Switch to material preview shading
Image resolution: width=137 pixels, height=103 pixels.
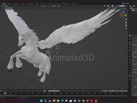(123, 6)
